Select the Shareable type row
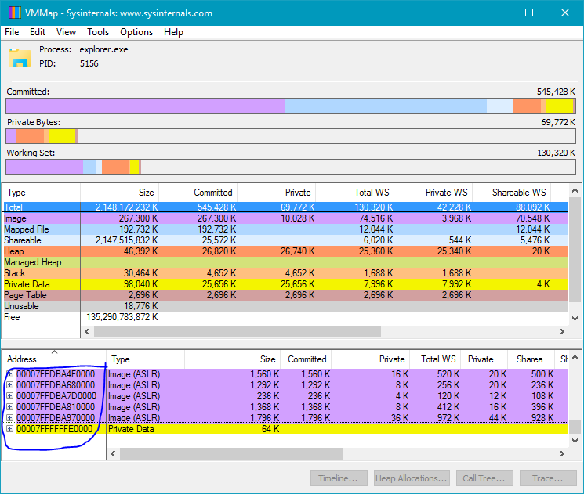Image resolution: width=584 pixels, height=494 pixels. (285, 240)
